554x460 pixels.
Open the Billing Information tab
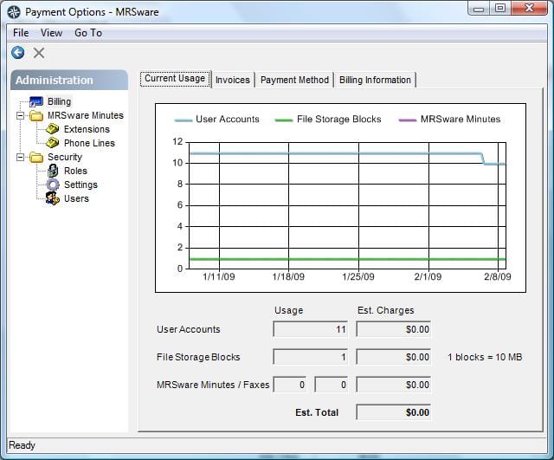[375, 80]
